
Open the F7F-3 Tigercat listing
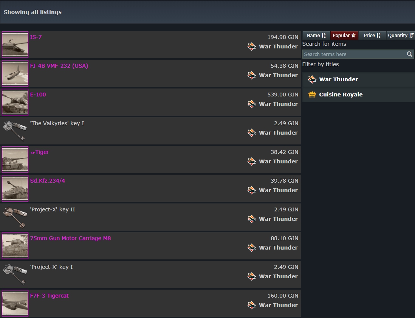[x=49, y=296]
